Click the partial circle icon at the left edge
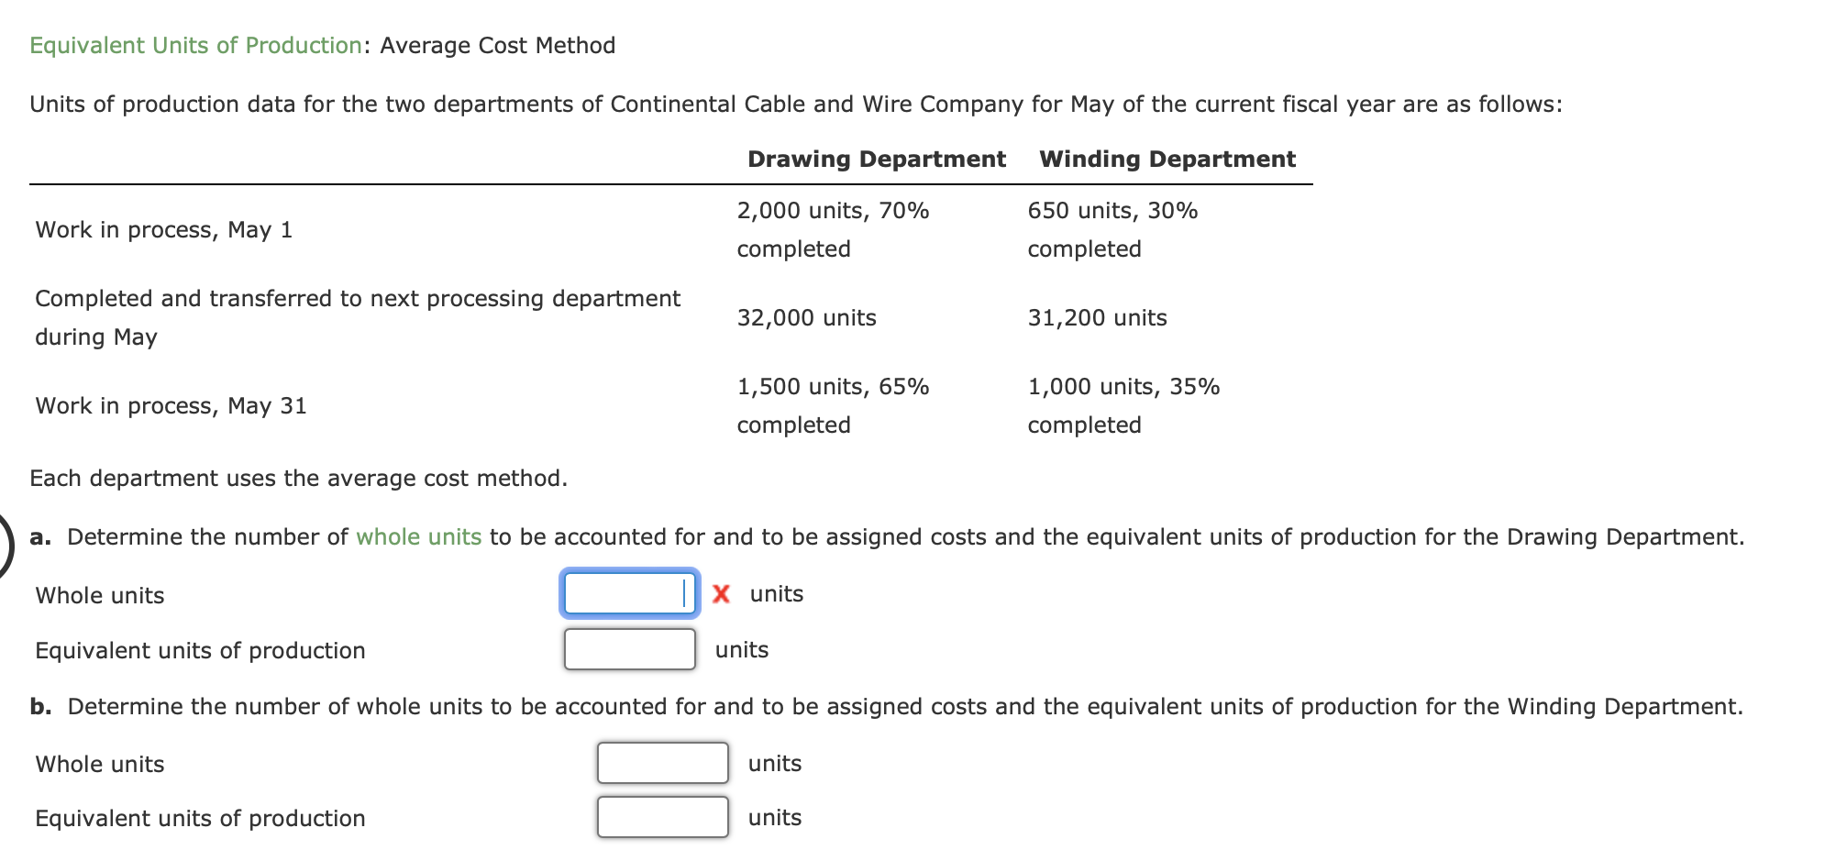 tap(5, 547)
